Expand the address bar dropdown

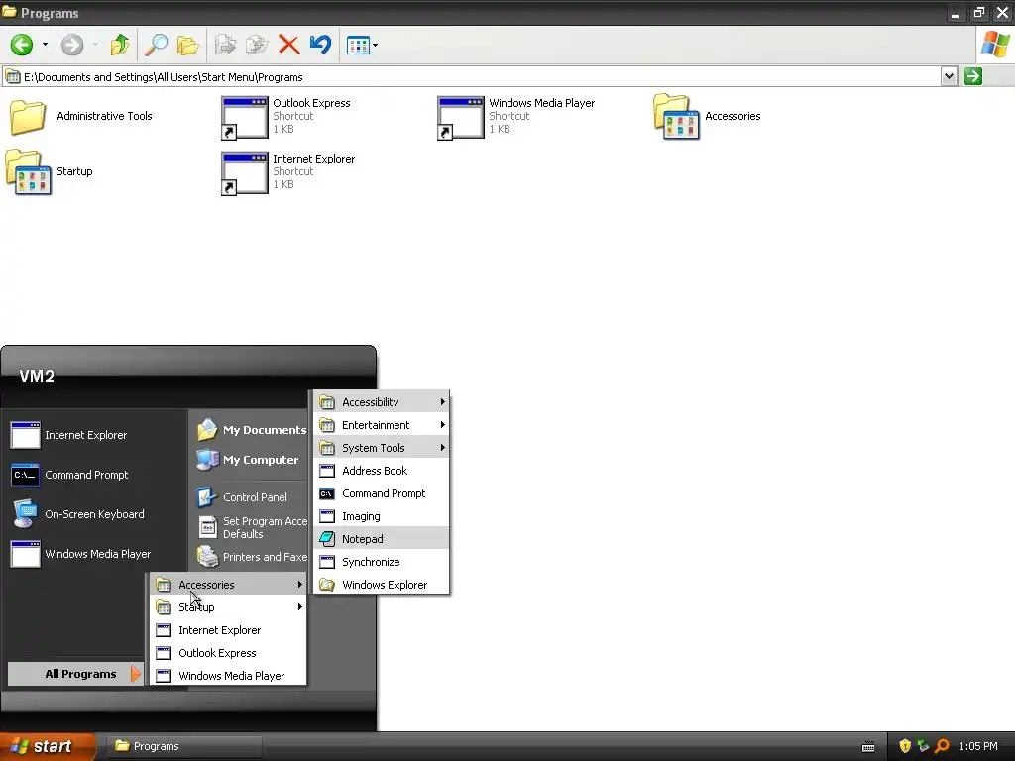(x=949, y=76)
